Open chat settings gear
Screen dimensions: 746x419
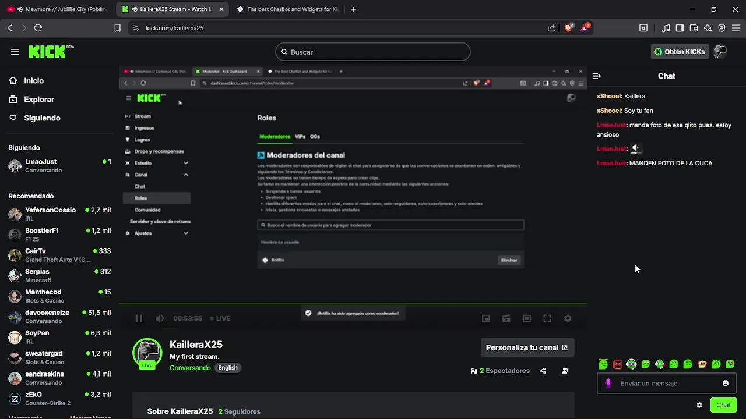click(x=699, y=405)
